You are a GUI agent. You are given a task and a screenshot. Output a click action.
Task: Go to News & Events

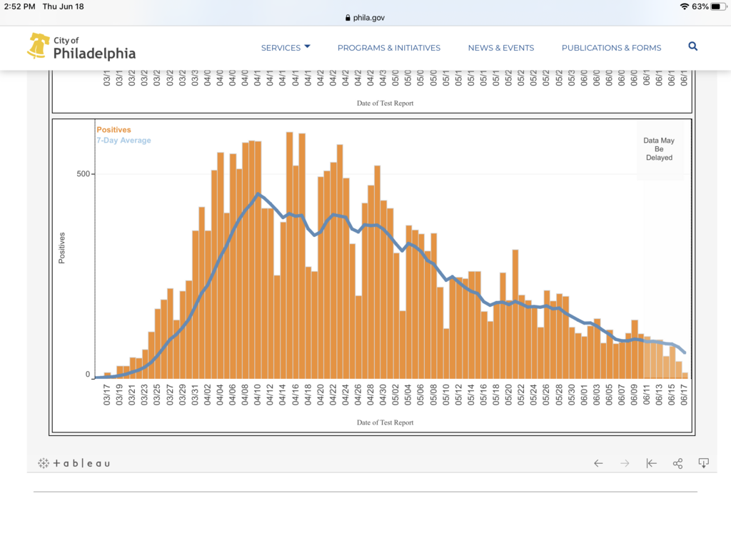coord(500,48)
